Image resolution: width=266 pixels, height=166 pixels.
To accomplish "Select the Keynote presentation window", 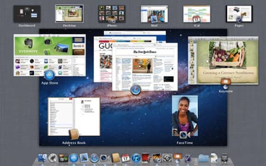I will pos(223,61).
